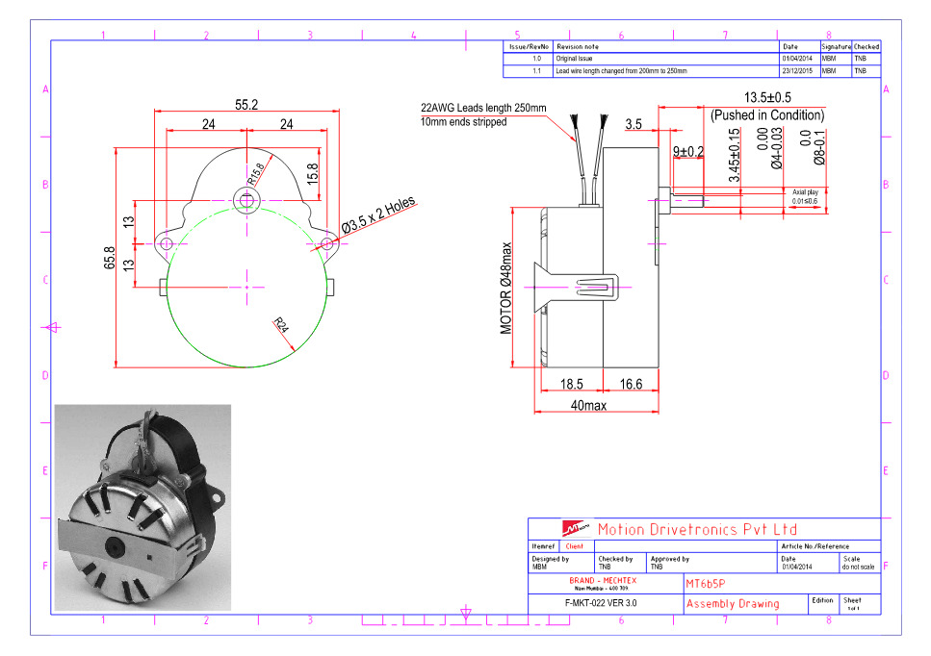This screenshot has width=931, height=656.
Task: Click the (Pushed in Condition) note
Action: coord(767,115)
